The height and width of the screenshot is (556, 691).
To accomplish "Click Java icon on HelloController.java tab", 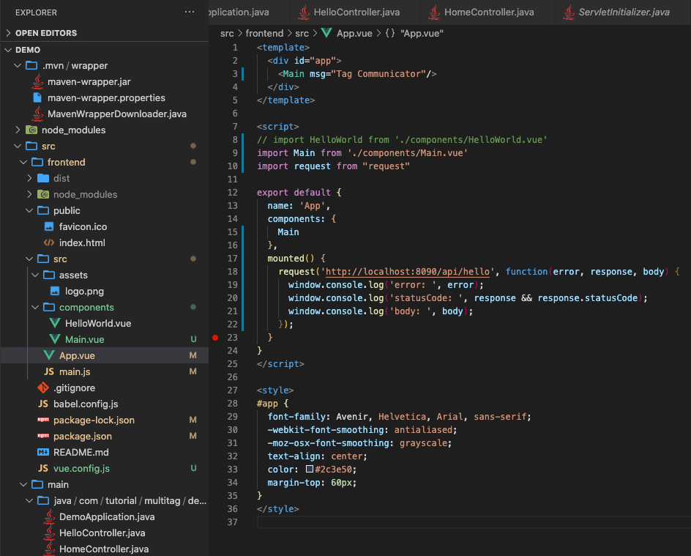I will coord(304,12).
